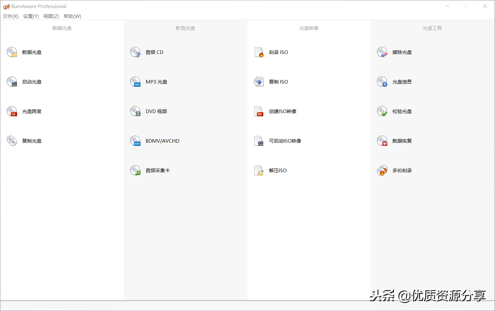
Task: Click the 刻录 ISO flame file icon
Action: (259, 52)
